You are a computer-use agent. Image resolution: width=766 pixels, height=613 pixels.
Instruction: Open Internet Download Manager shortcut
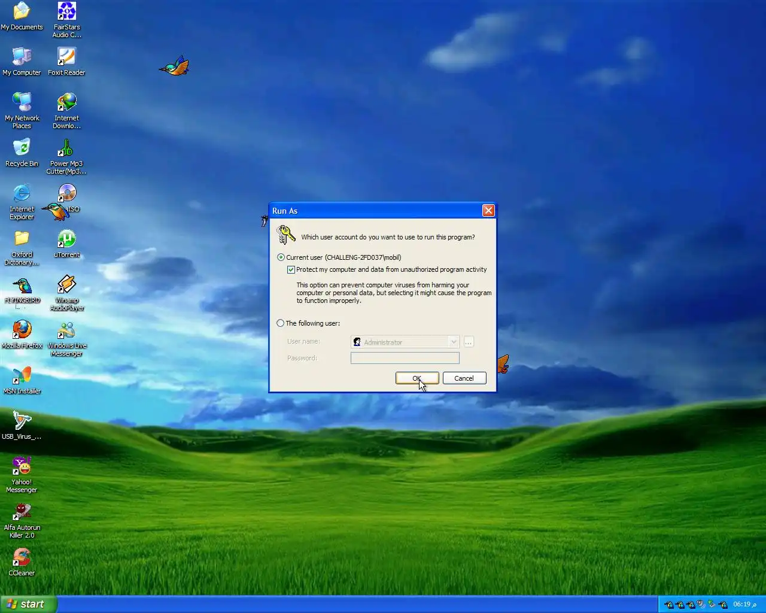pyautogui.click(x=66, y=111)
